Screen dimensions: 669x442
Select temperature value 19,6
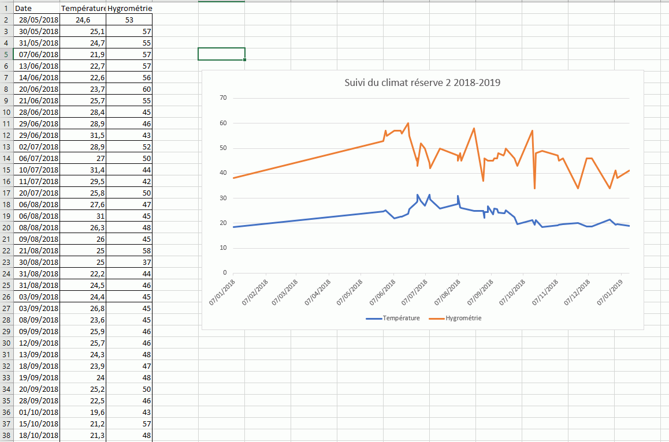83,412
